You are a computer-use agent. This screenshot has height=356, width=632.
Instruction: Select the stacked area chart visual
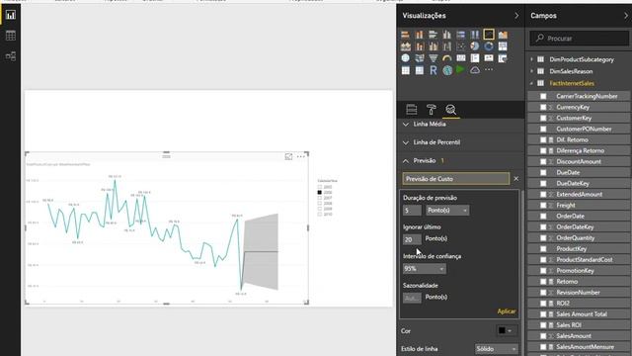[x=406, y=46]
